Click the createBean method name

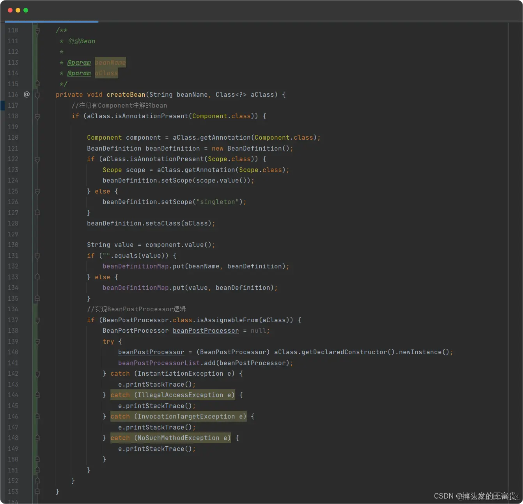126,95
